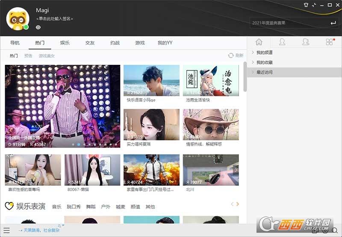Go to the 约战 tab
Image resolution: width=342 pixels, height=237 pixels.
[115, 43]
